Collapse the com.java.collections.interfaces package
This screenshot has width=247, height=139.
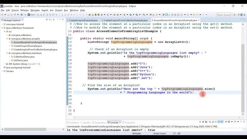click(x=7, y=53)
